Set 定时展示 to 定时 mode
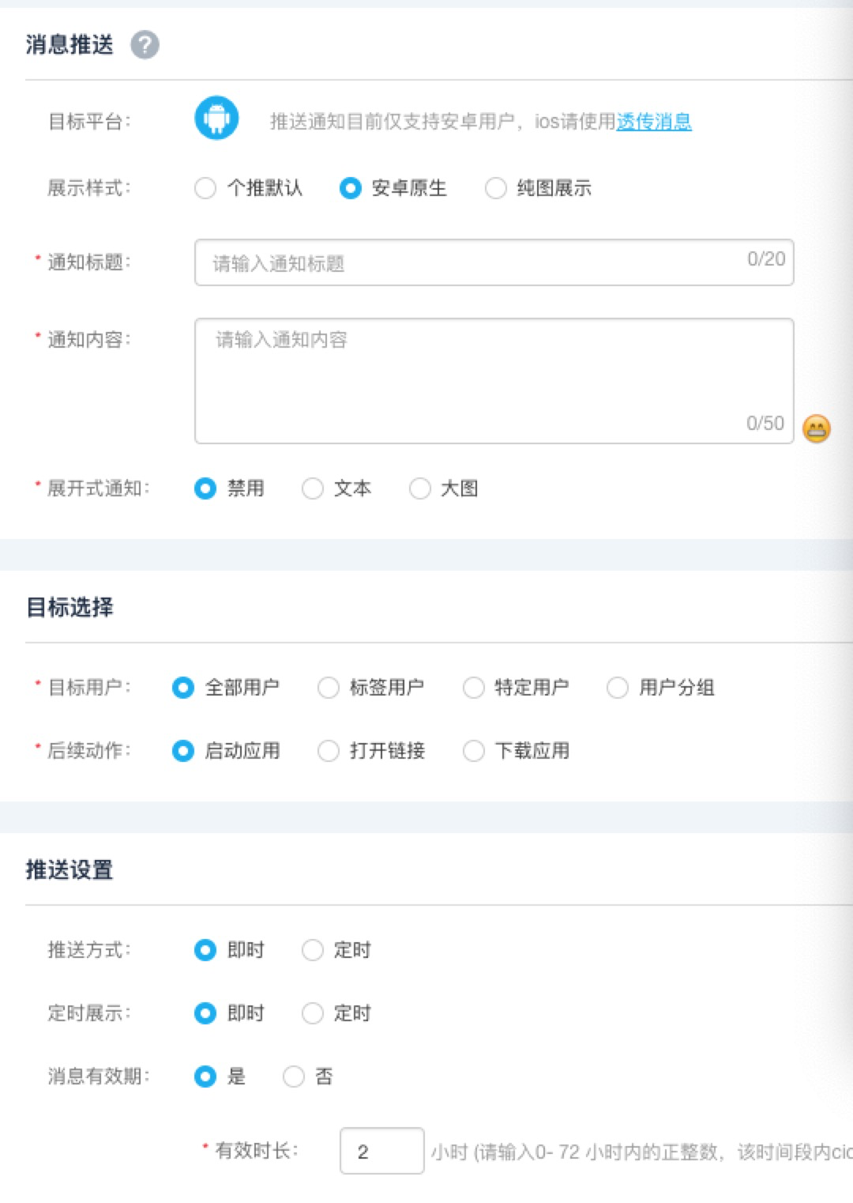853x1203 pixels. click(x=313, y=1013)
